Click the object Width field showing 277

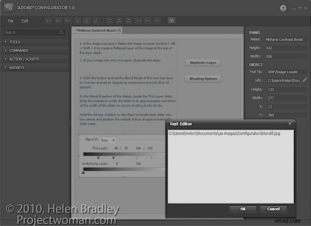287,98
